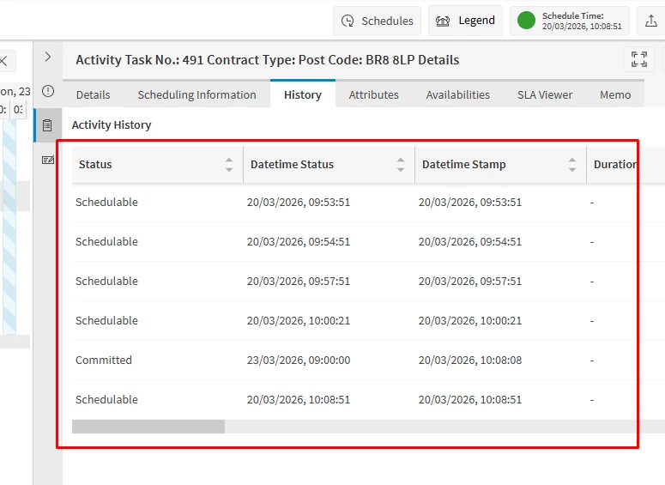Sort by Datetime Status column arrows

[401, 165]
